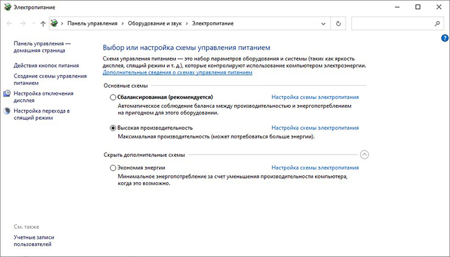Click the moon icon for sleep mode settings
Screen dimensions: 450x257
coord(7,111)
